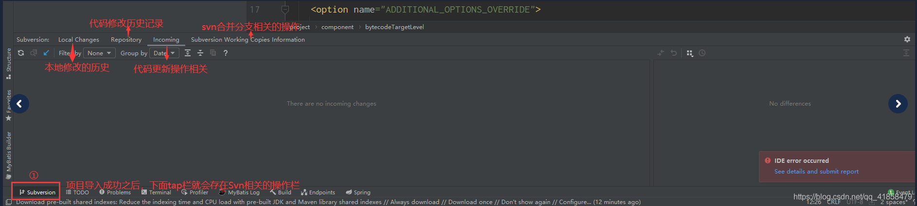Viewport: 917px width, 206px height.
Task: Click the left carousel arrow
Action: 19,104
